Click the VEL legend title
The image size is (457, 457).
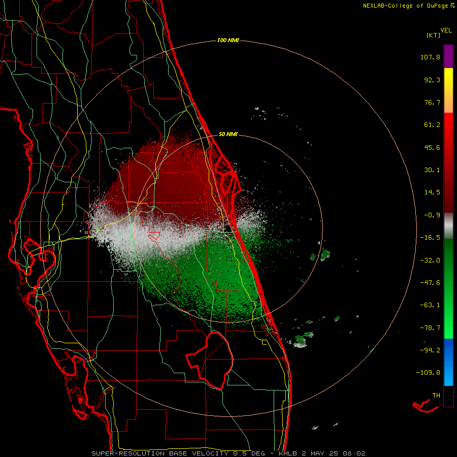coord(446,30)
